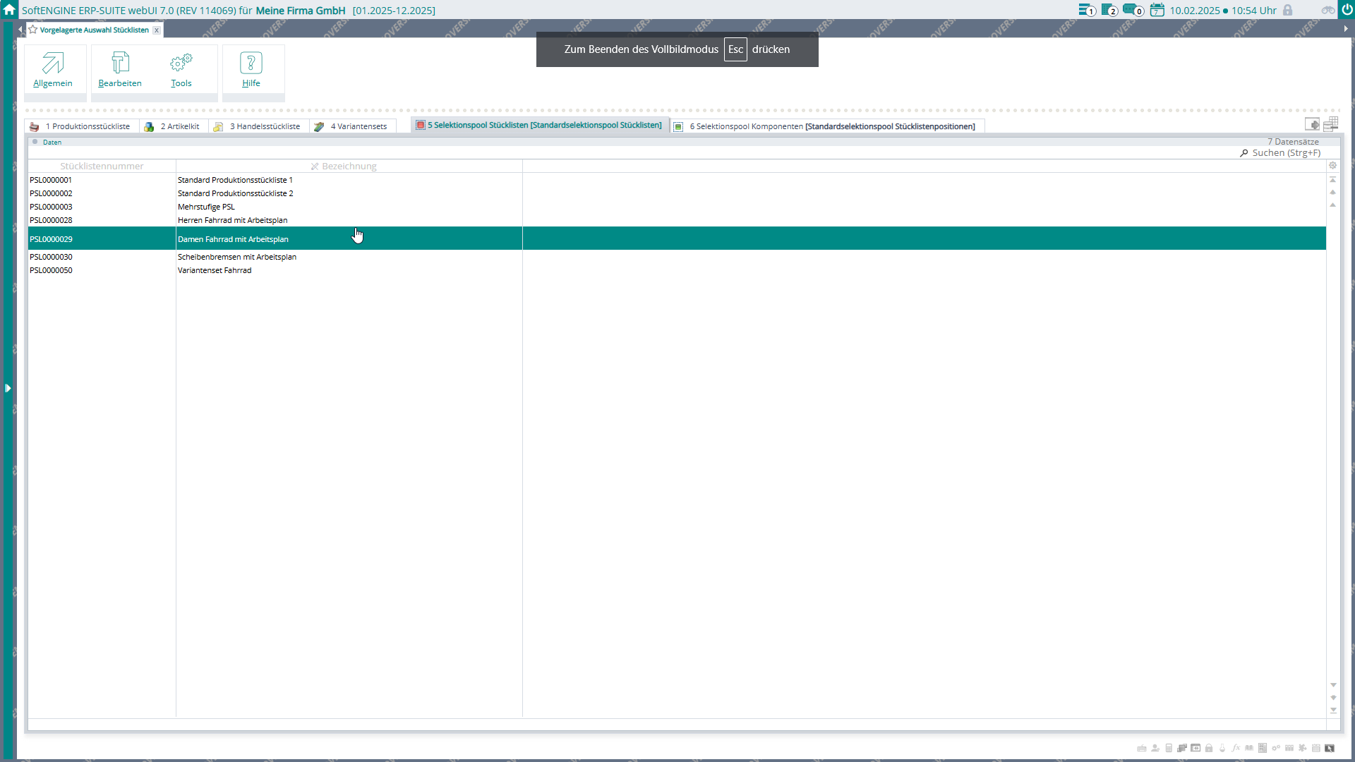Click the lock icon beside the clock

[x=1287, y=10]
